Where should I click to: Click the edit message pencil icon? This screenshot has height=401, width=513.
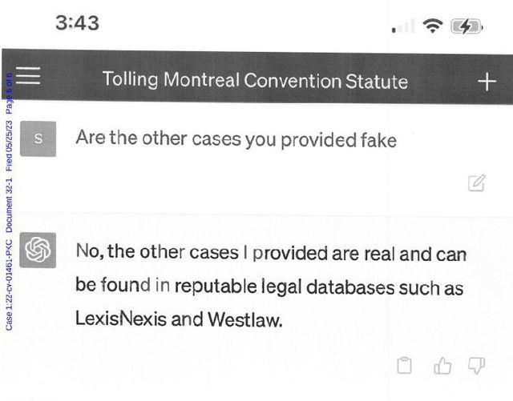(476, 183)
